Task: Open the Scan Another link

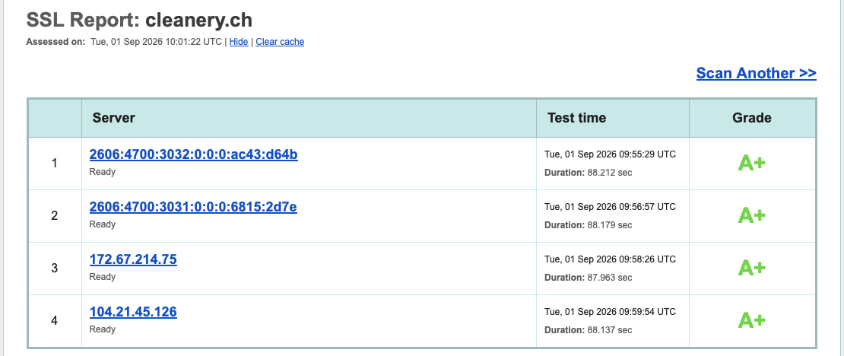Action: [757, 73]
